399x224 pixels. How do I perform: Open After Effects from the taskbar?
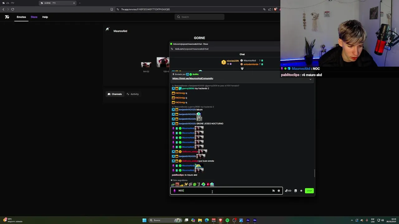tap(248, 220)
